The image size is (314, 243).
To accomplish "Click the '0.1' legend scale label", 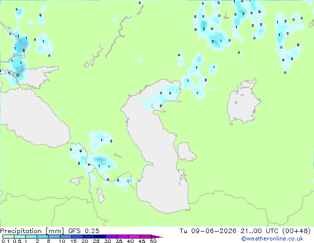I will coord(5,241).
